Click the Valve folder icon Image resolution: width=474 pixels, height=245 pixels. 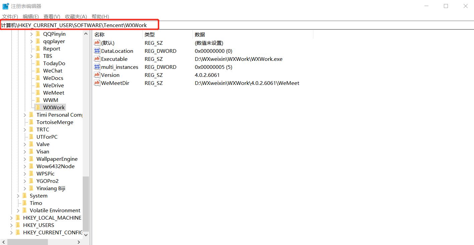31,144
